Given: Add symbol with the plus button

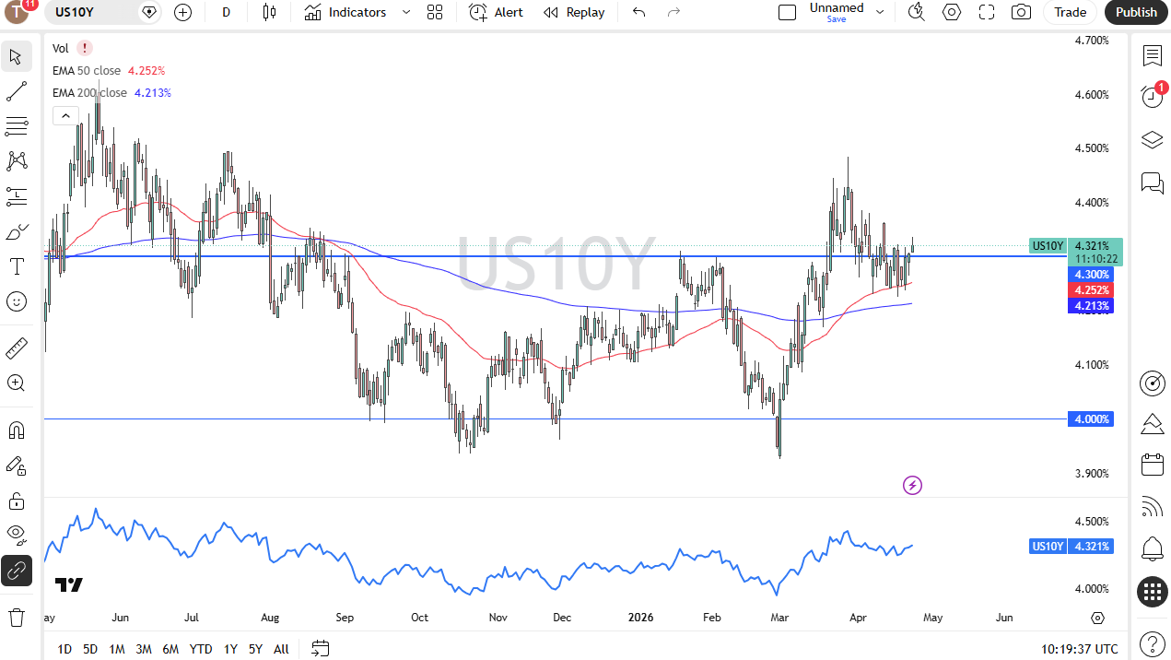Looking at the screenshot, I should (182, 12).
